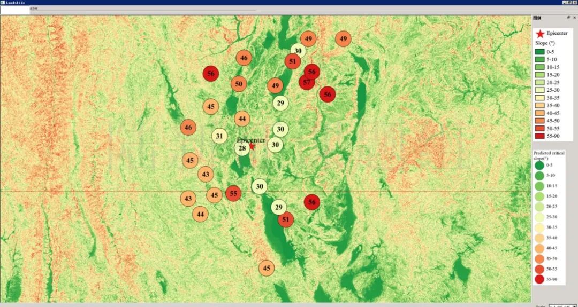The width and height of the screenshot is (578, 307).
Task: Pick the square Slope 55-90 legend swatch
Action: coord(539,136)
